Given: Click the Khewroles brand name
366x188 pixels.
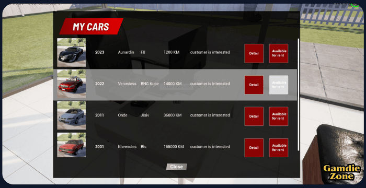Looking at the screenshot, I should pos(127,147).
